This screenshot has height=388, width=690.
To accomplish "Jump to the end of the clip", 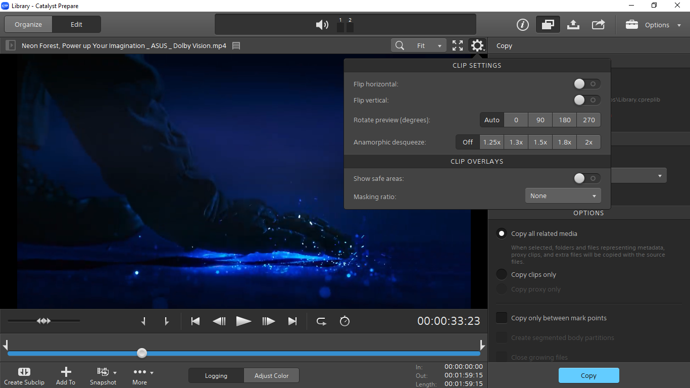I will coord(292,321).
